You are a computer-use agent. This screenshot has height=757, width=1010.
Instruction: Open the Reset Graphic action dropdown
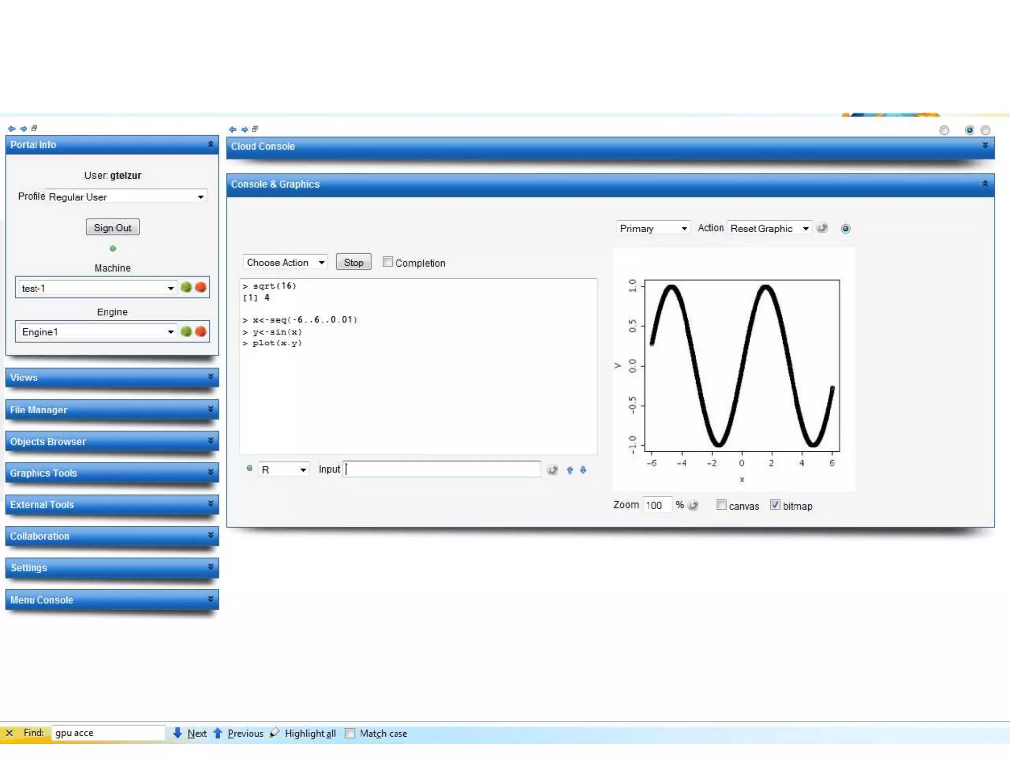769,228
